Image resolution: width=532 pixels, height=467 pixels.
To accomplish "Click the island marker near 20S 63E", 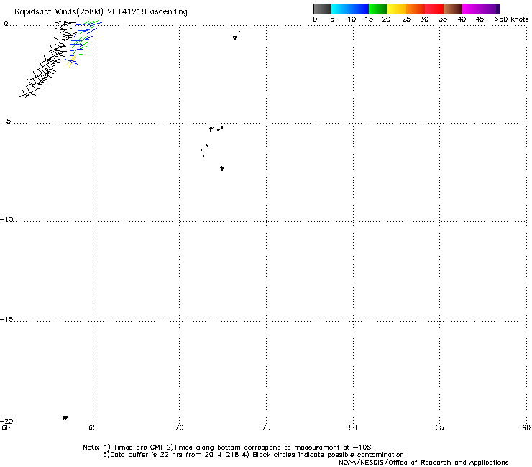I will [65, 418].
